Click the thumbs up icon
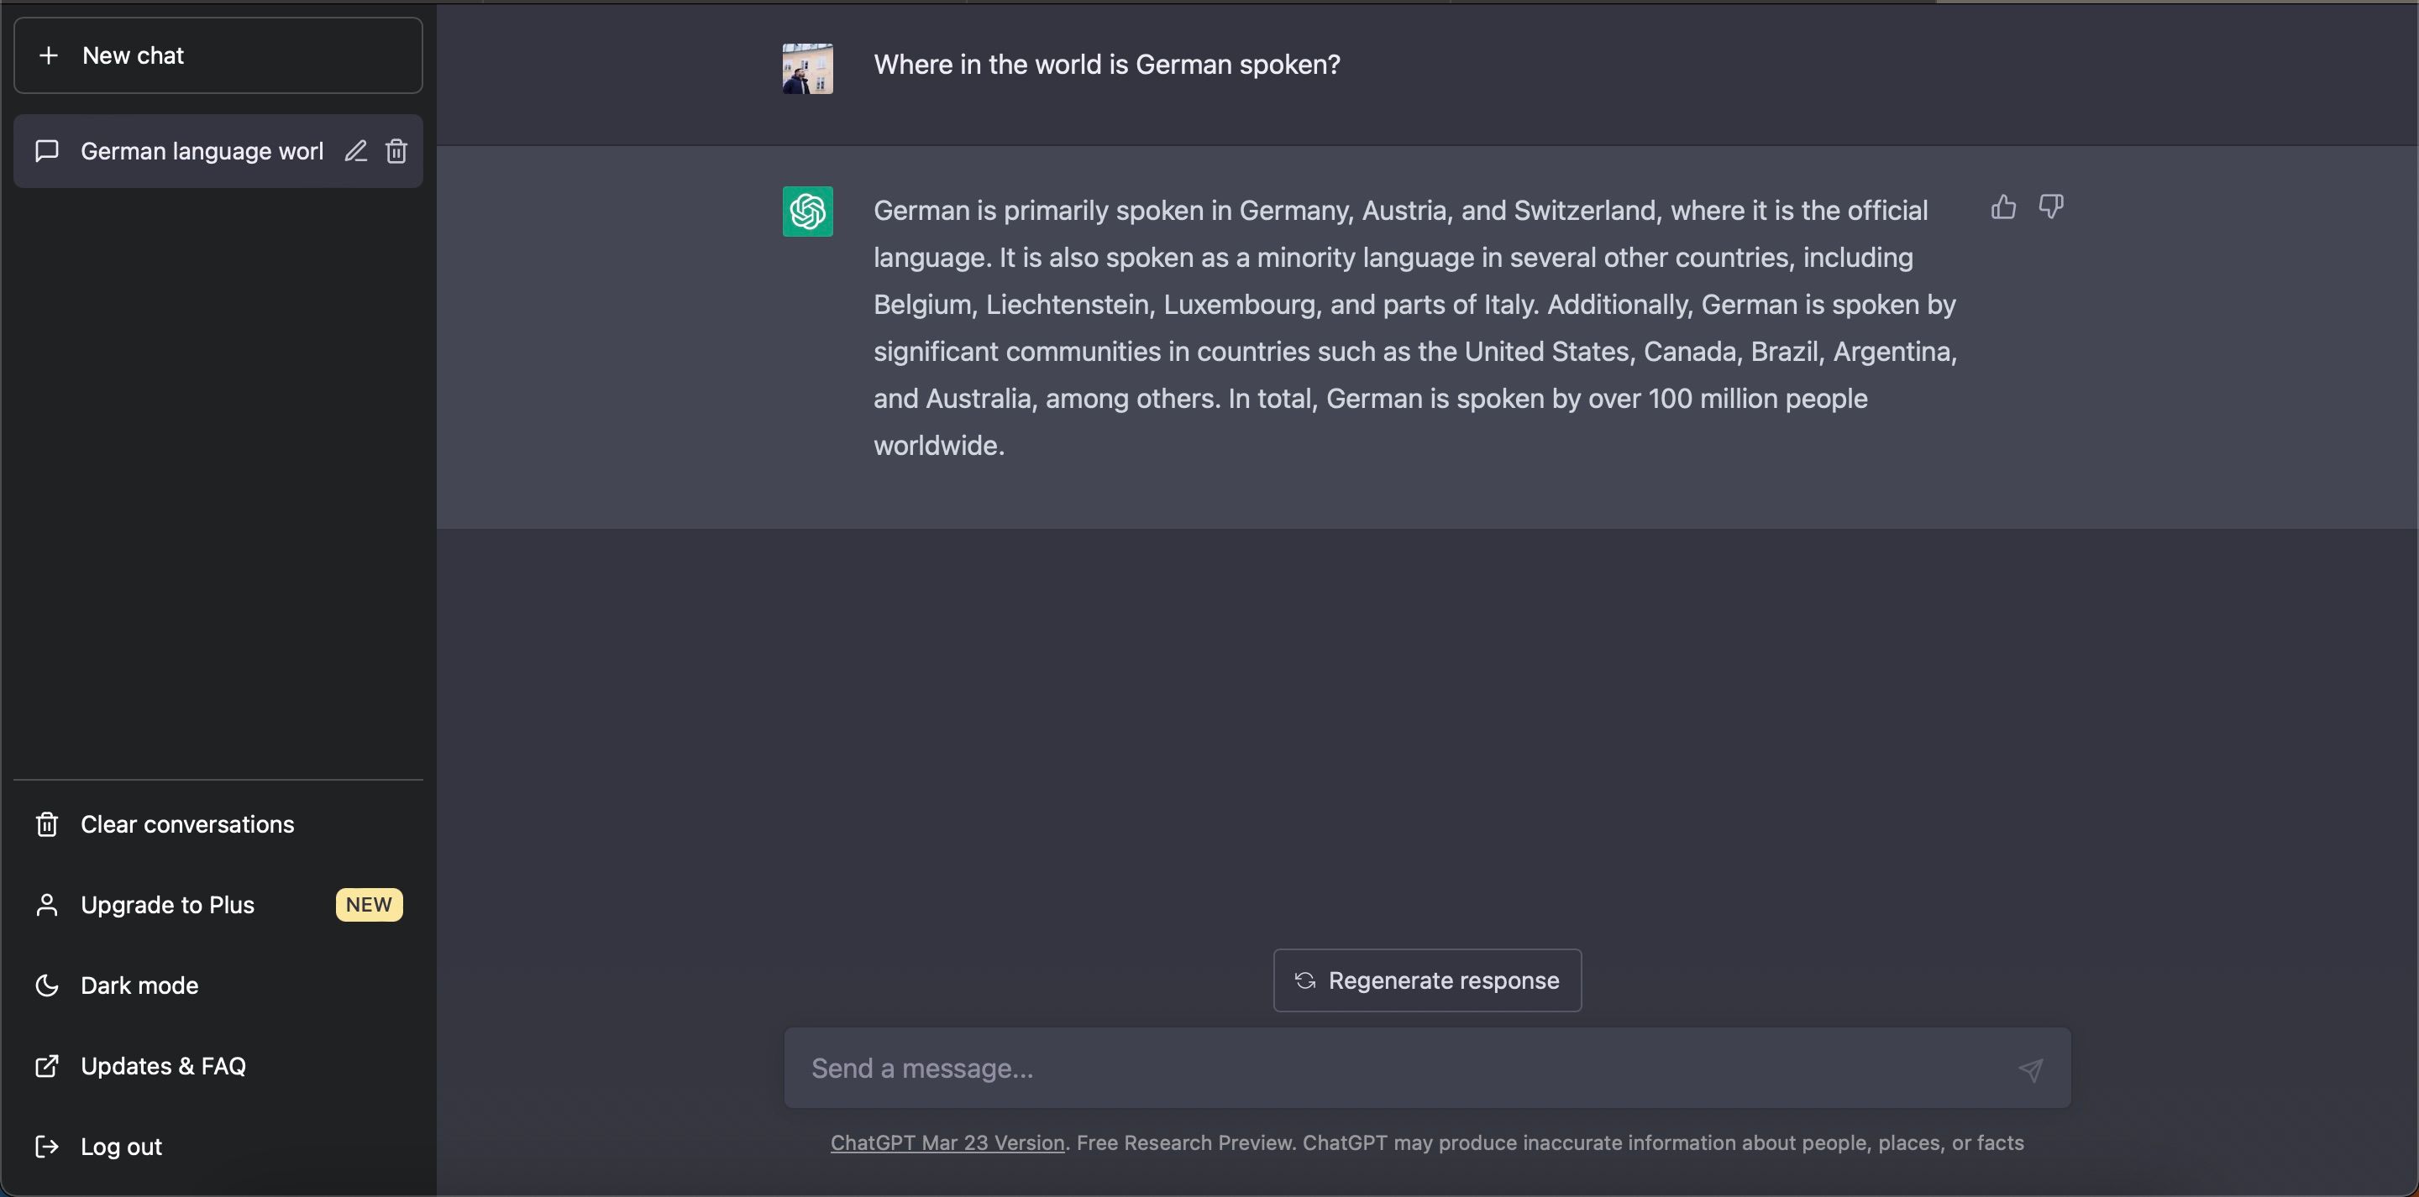 pos(2002,208)
